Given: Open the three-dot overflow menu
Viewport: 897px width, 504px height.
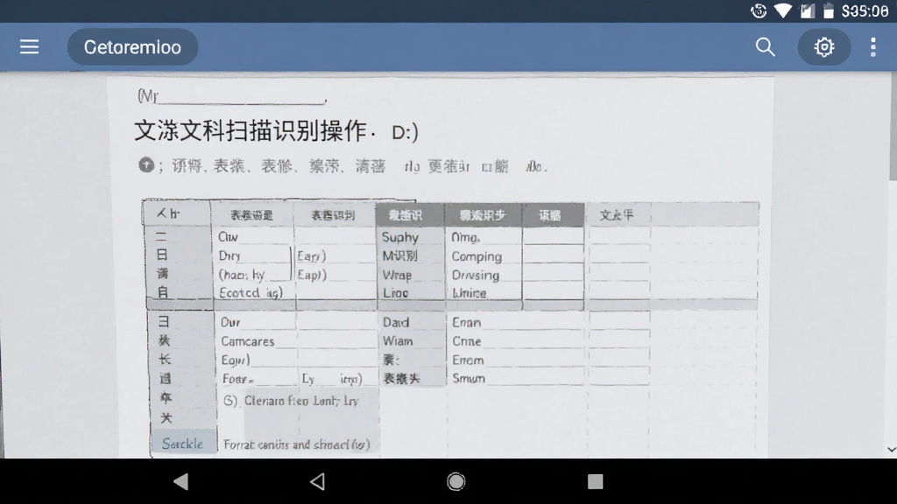Looking at the screenshot, I should coord(873,47).
